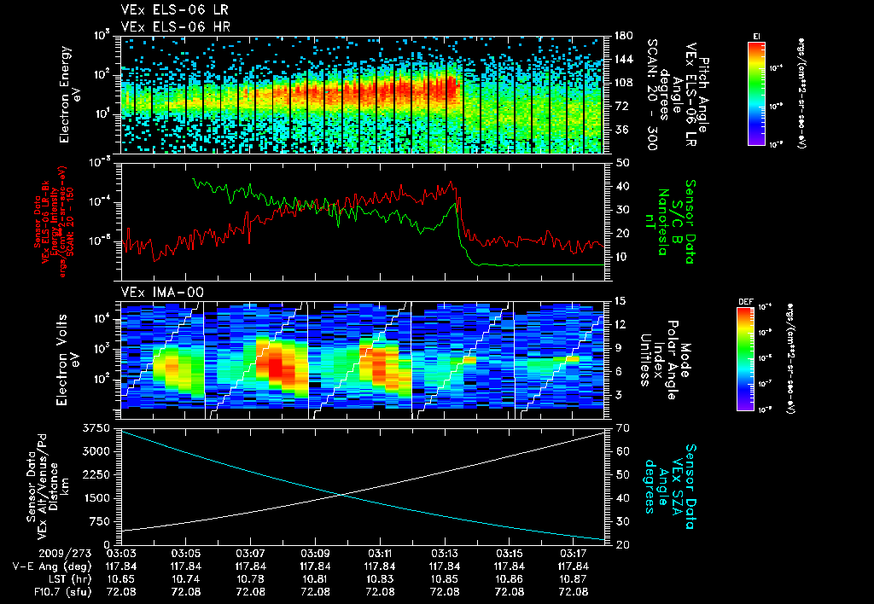Click the LST value 10.83
Screen dimensions: 874x604
coord(380,579)
